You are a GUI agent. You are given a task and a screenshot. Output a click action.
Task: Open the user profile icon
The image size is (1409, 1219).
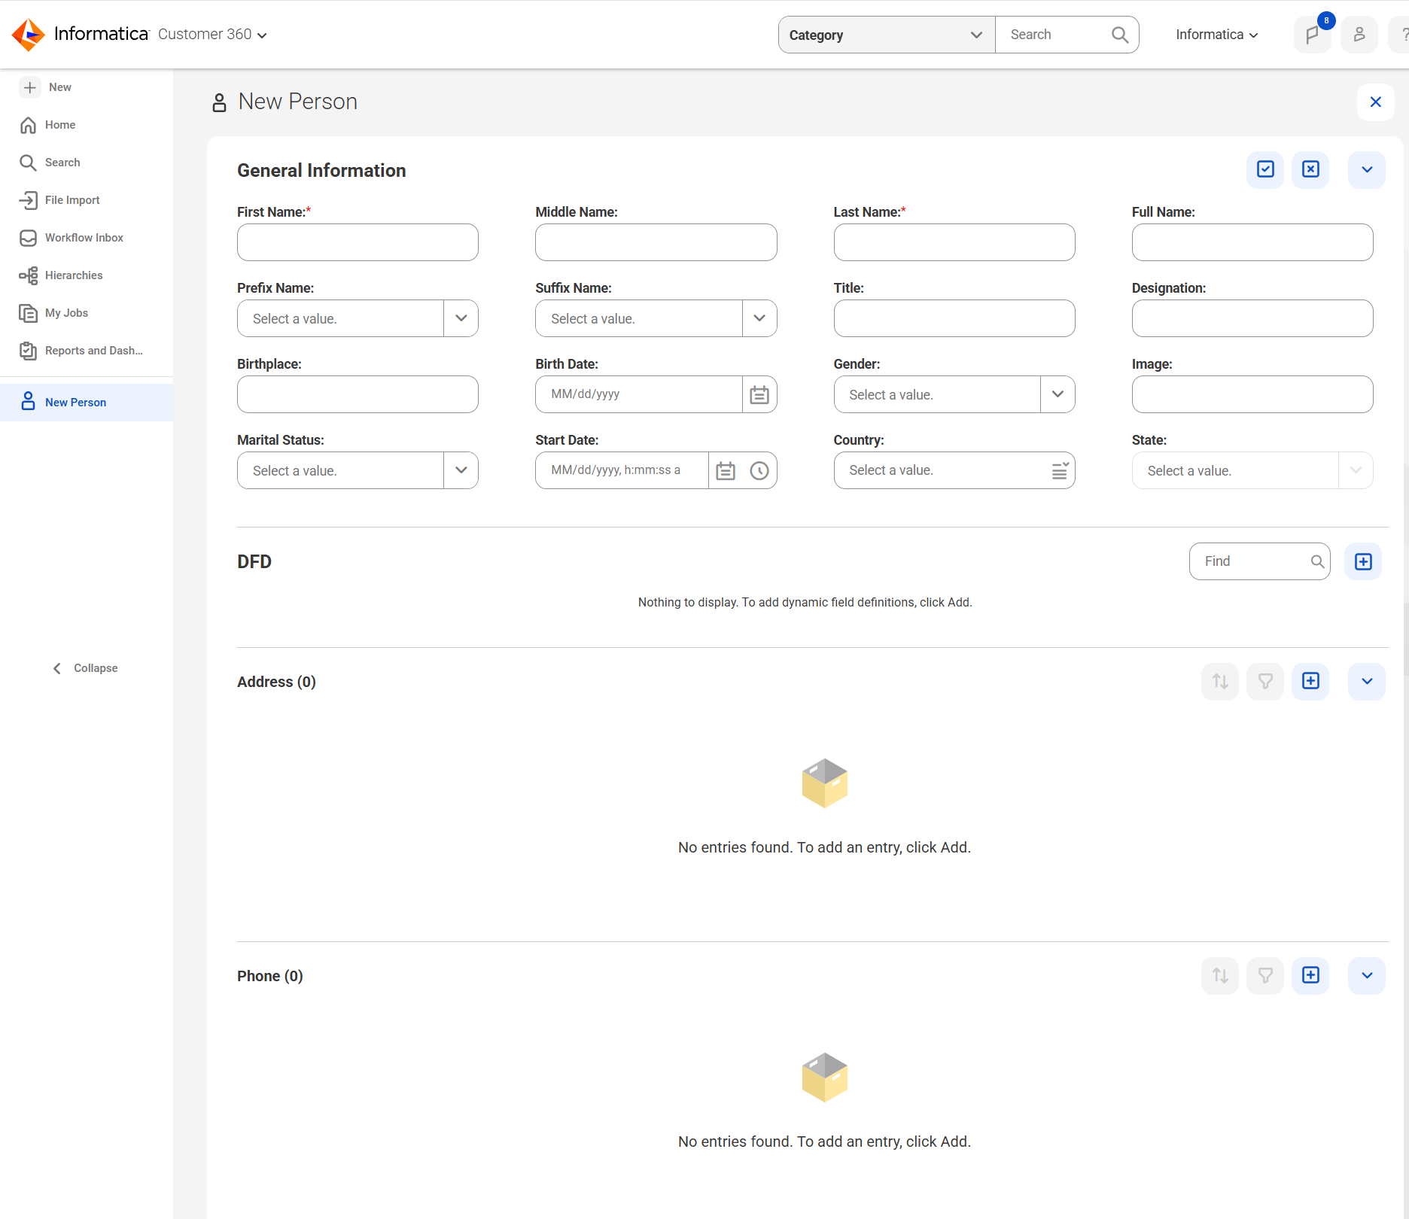(x=1359, y=35)
